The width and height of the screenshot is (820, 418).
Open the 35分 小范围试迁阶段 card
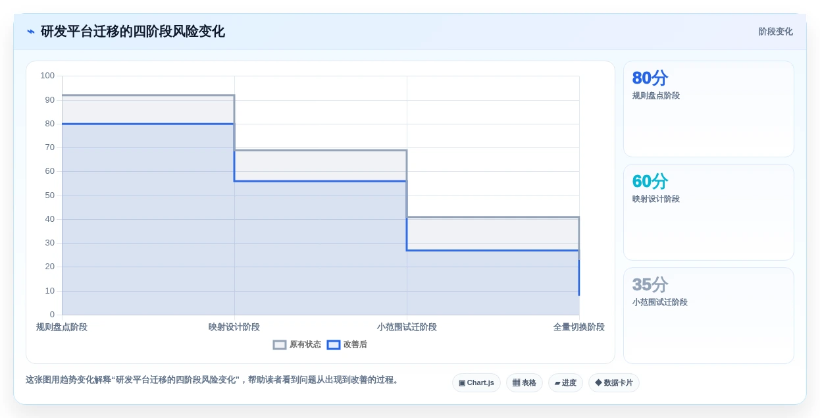[x=709, y=315]
